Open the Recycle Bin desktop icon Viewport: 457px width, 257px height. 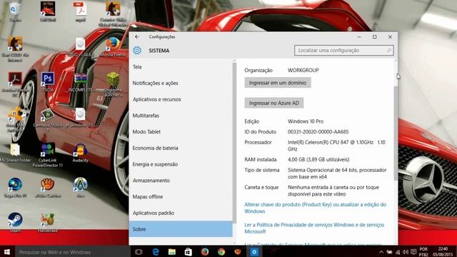(x=15, y=11)
